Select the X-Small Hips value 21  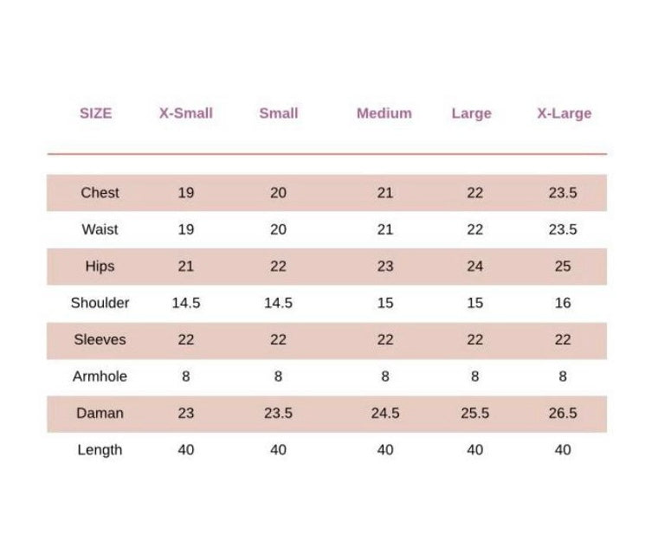click(x=185, y=267)
